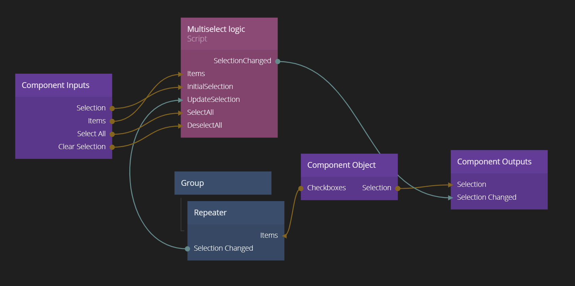Click the Selection output dot on Component Inputs
Viewport: 575px width, 286px height.
click(x=112, y=108)
